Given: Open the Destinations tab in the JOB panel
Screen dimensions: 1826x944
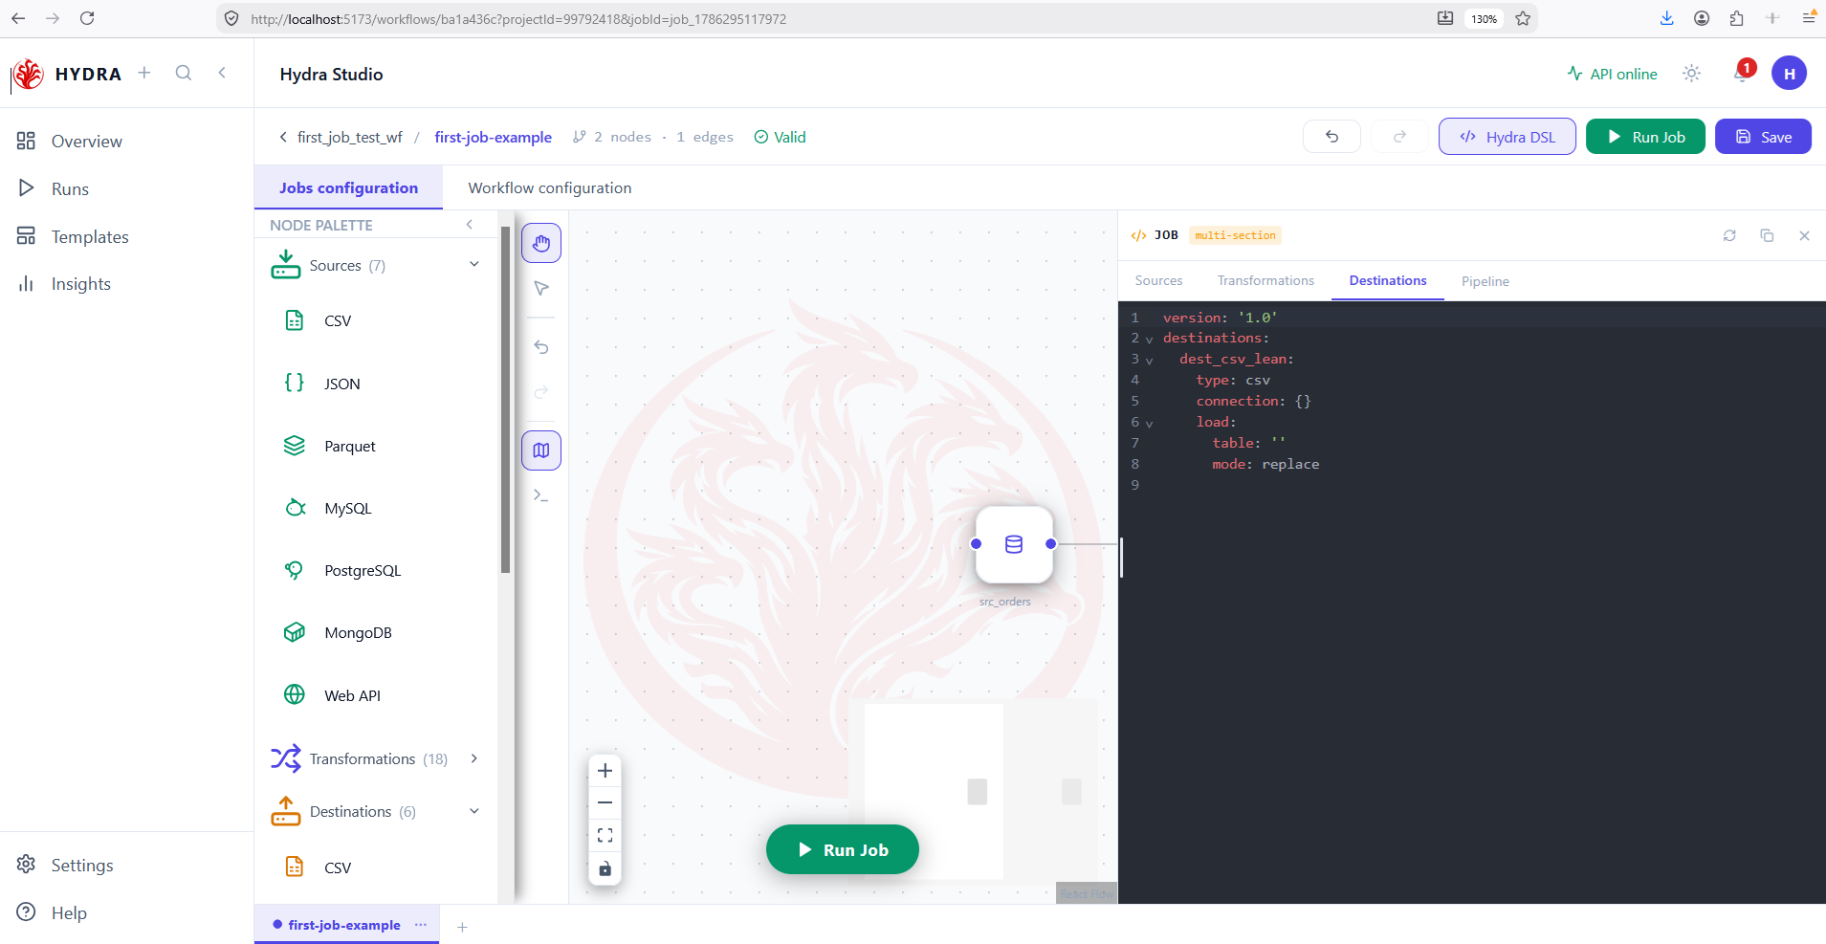Looking at the screenshot, I should pos(1388,280).
